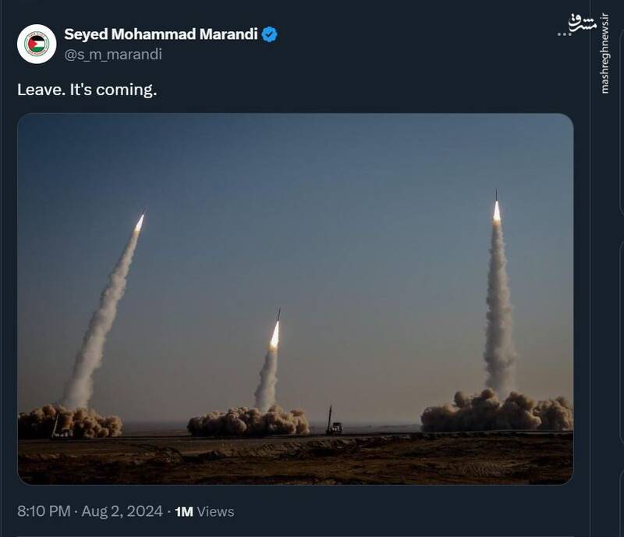624x537 pixels.
Task: Click the dust cloud under the right missile
Action: click(496, 411)
